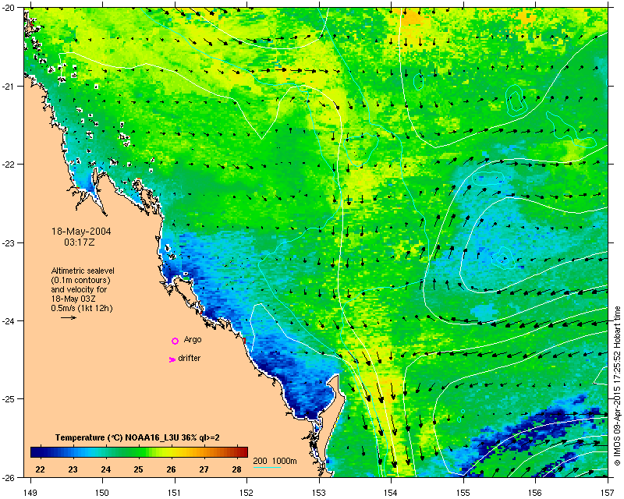Click the latitude axis label '-25'
The width and height of the screenshot is (624, 499).
[x=8, y=399]
